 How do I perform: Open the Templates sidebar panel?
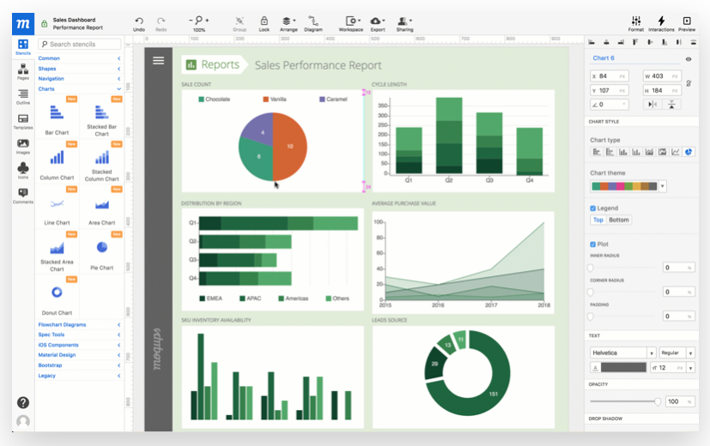tap(23, 121)
